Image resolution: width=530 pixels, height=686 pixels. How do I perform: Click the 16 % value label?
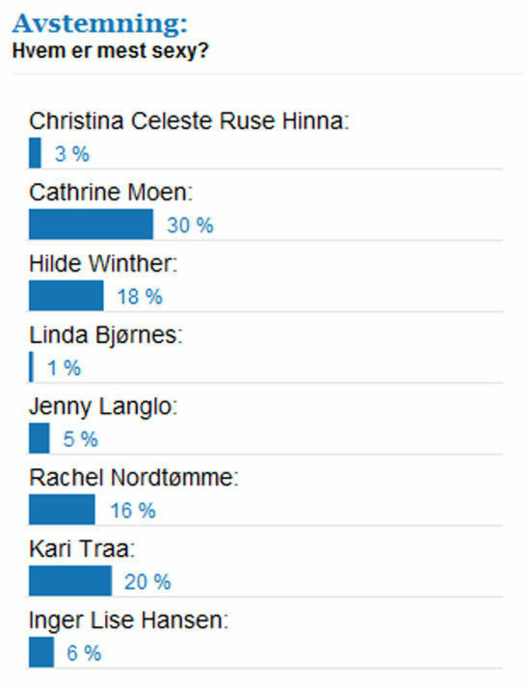click(x=133, y=511)
